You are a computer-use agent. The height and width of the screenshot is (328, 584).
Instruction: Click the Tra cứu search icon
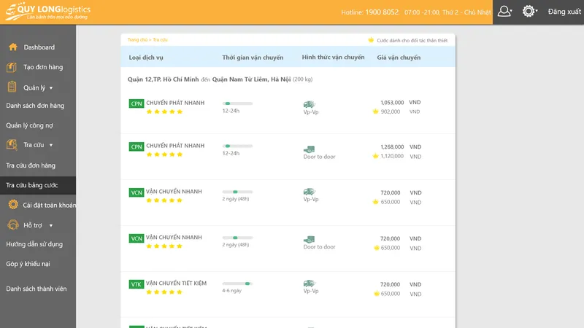pos(12,144)
